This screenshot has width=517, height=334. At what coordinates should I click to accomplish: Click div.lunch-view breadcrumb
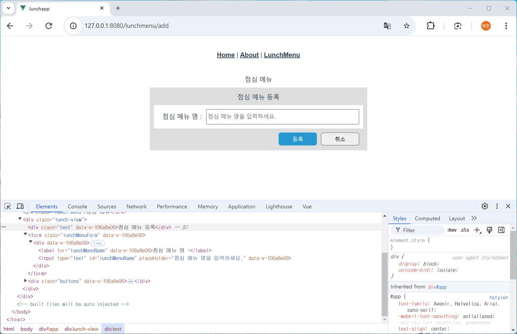(82, 329)
